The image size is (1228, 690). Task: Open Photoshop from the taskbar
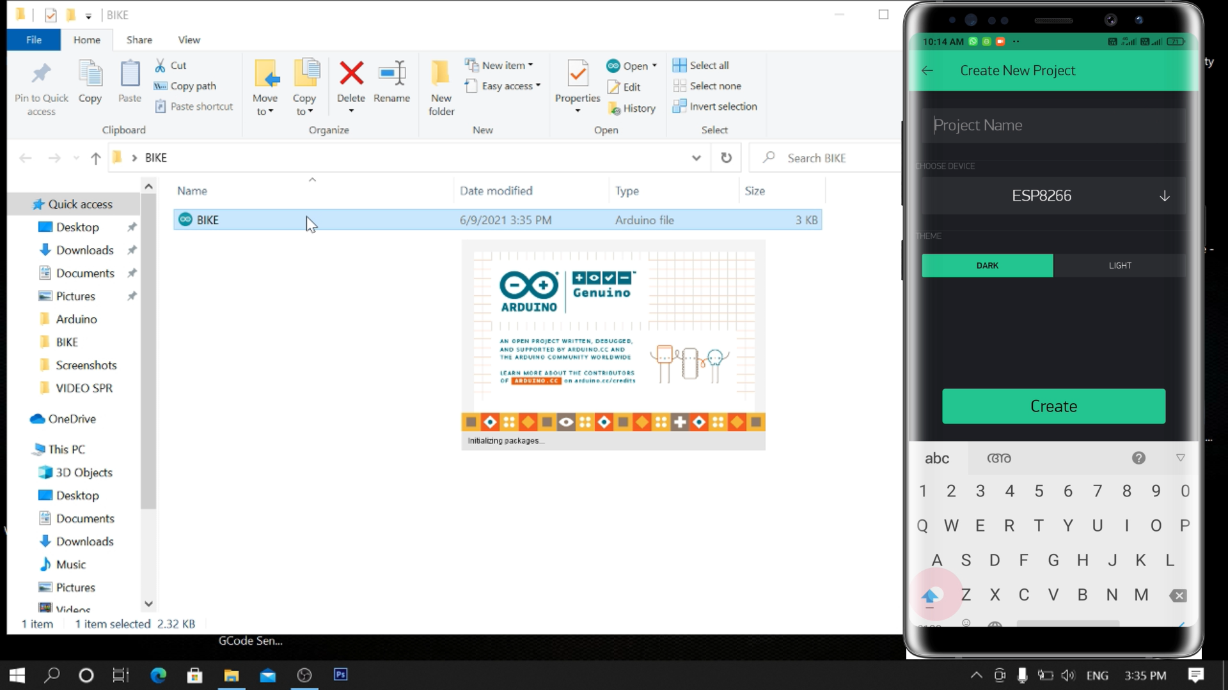pyautogui.click(x=340, y=675)
